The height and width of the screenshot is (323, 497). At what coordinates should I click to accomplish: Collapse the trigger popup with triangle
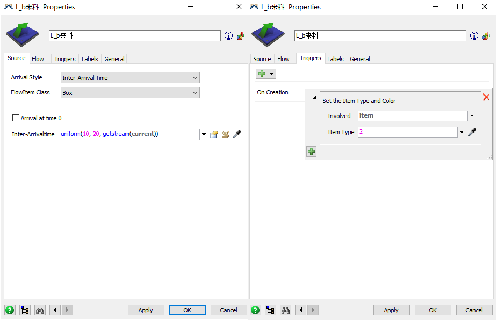click(314, 97)
